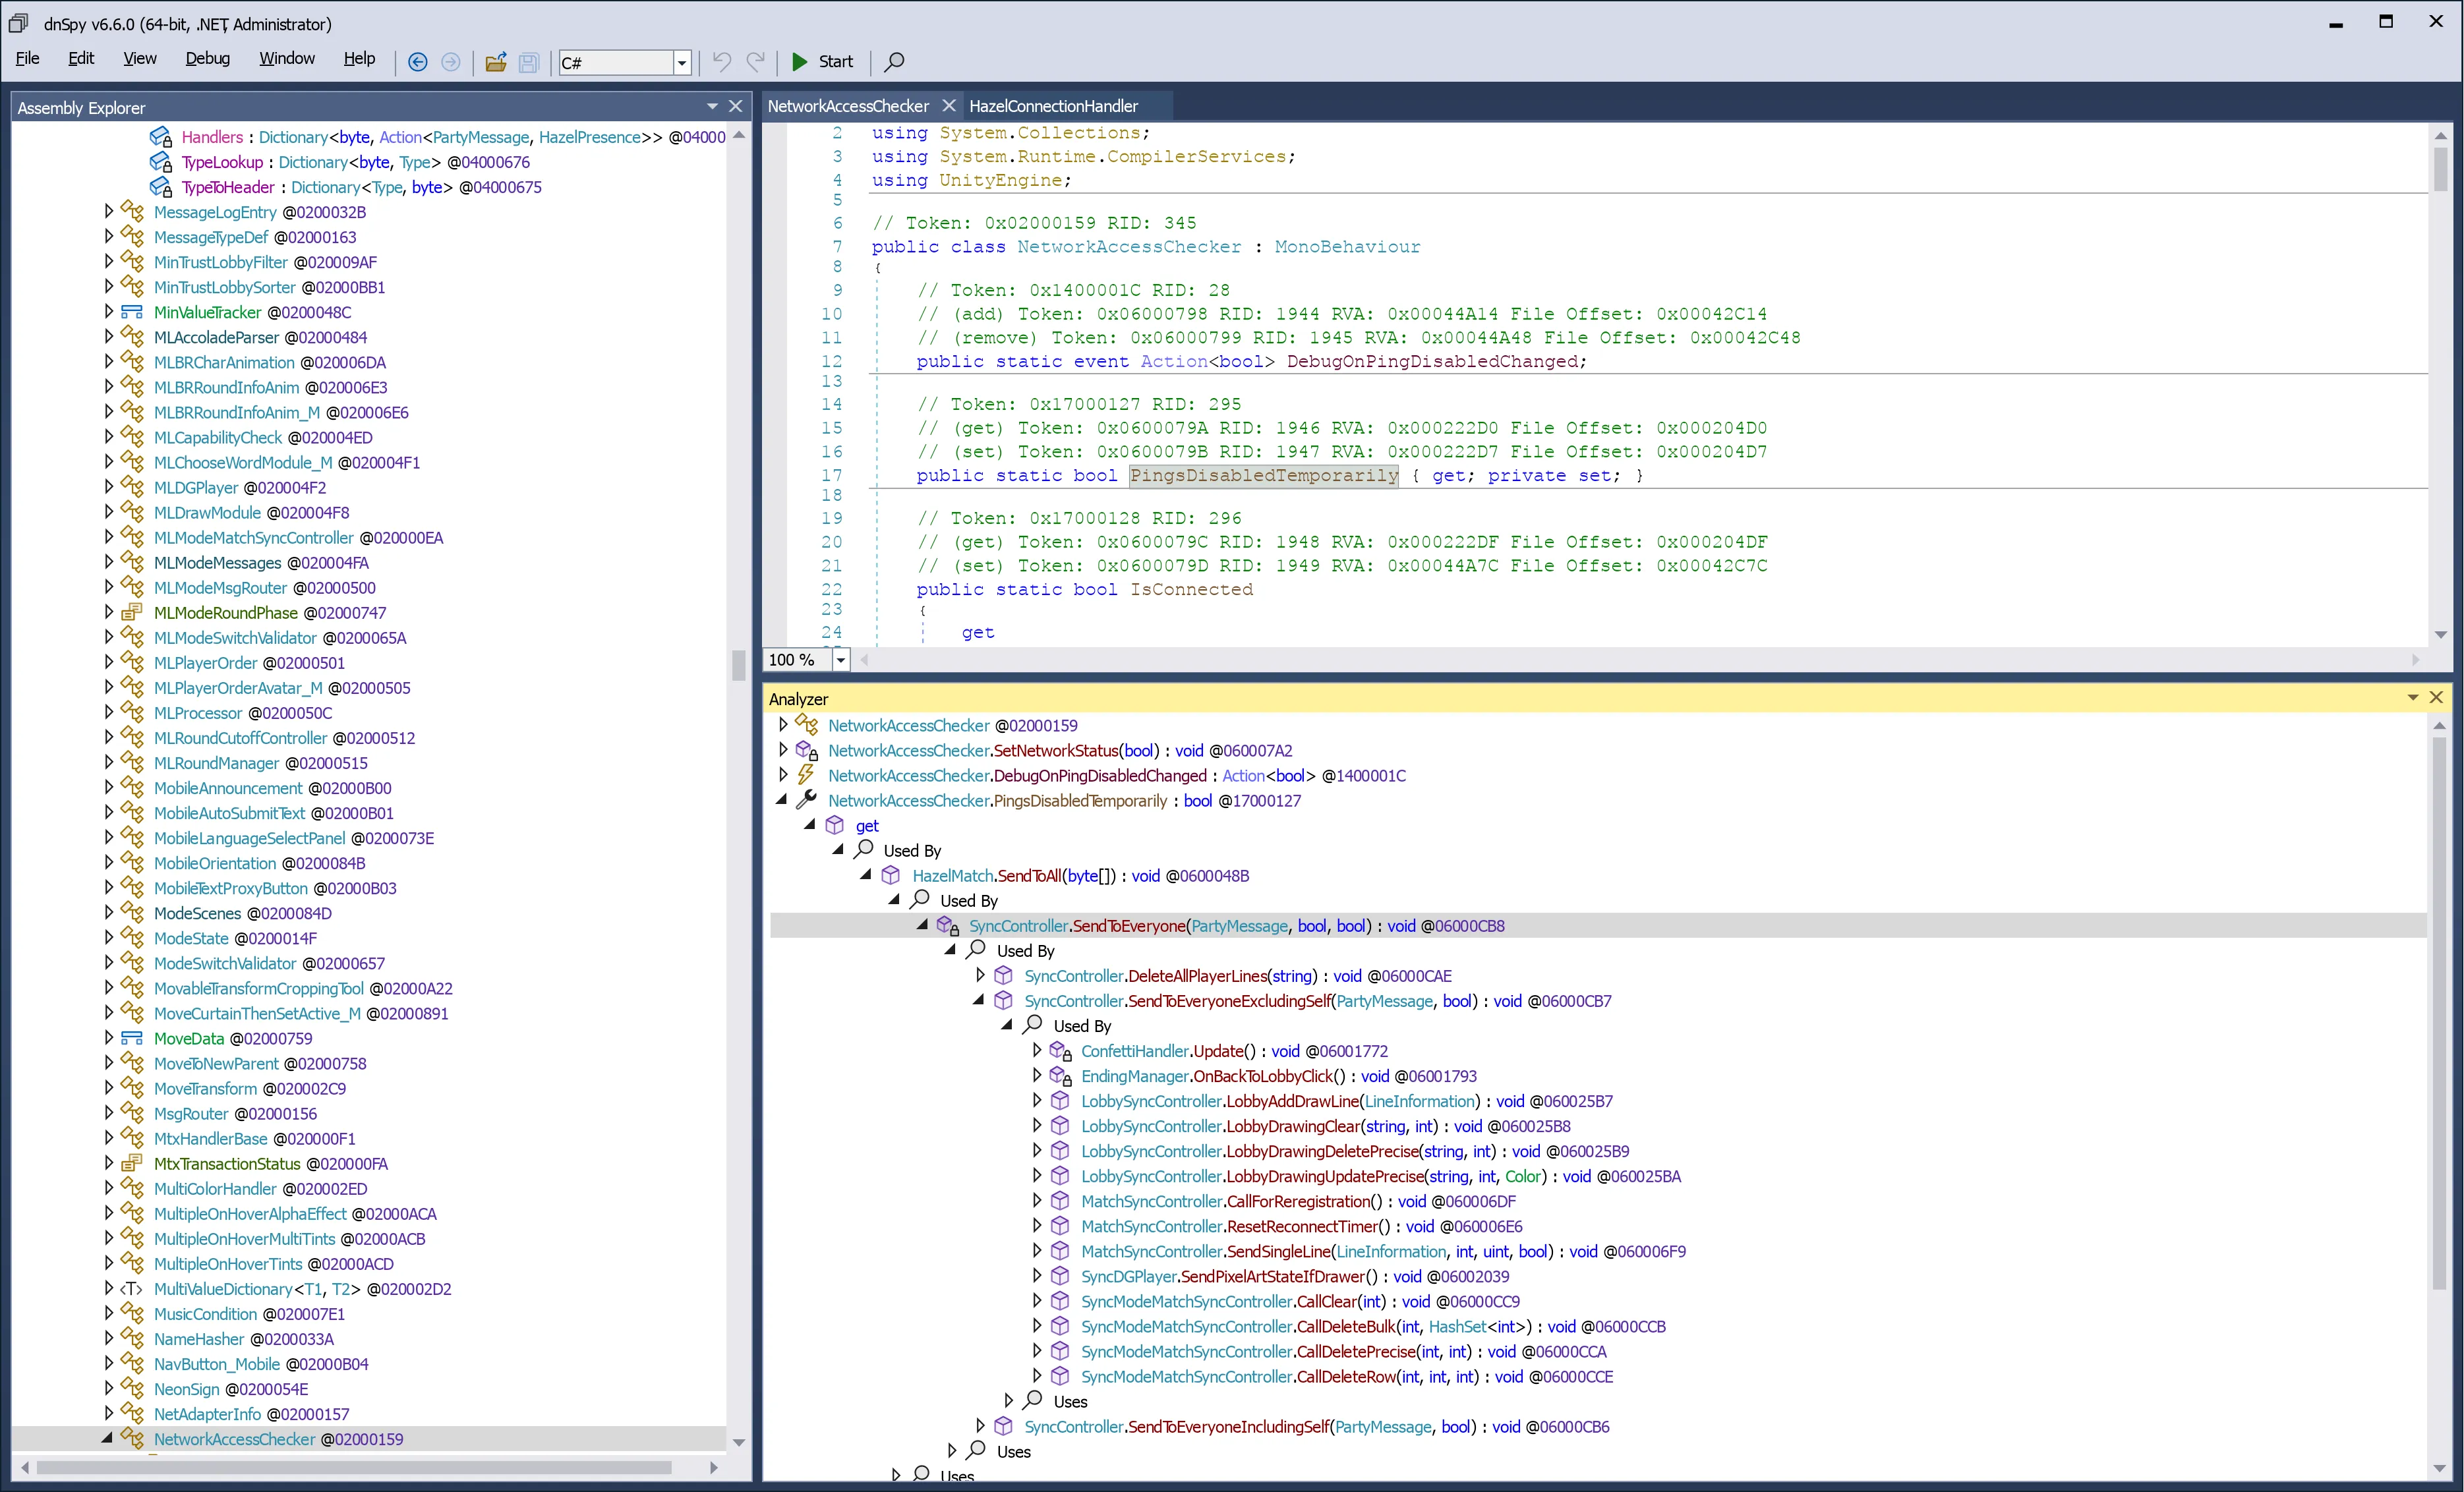Open the File menu
2464x1492 pixels.
point(28,59)
